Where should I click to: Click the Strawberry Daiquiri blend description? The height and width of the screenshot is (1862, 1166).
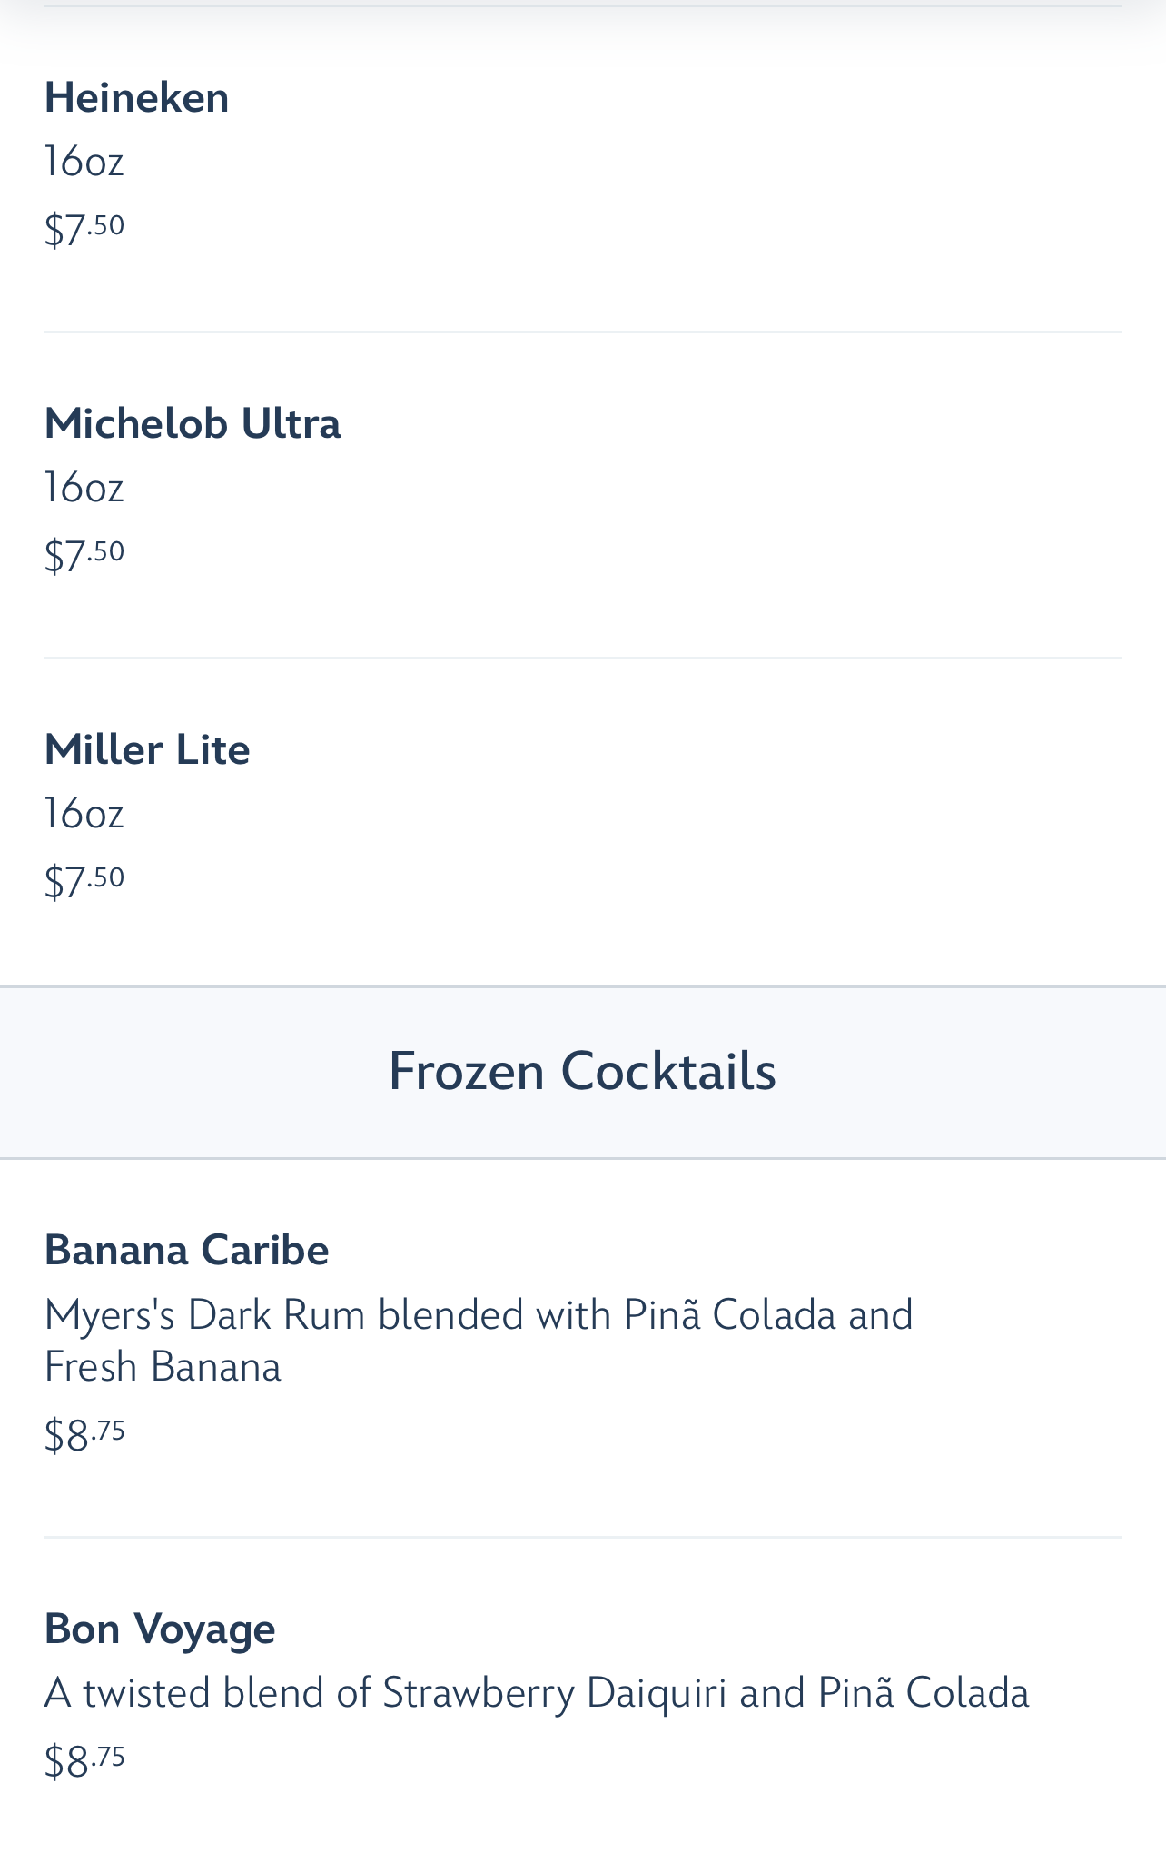coord(536,1694)
